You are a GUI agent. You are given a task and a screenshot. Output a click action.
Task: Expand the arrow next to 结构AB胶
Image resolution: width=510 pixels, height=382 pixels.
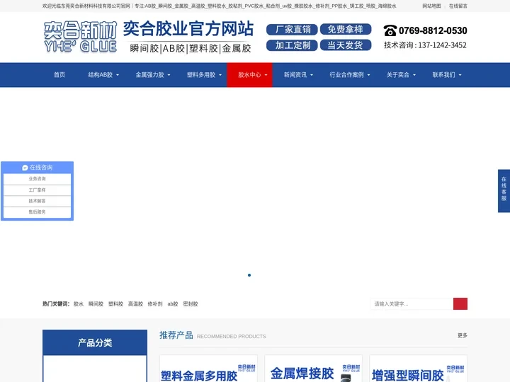(x=118, y=75)
